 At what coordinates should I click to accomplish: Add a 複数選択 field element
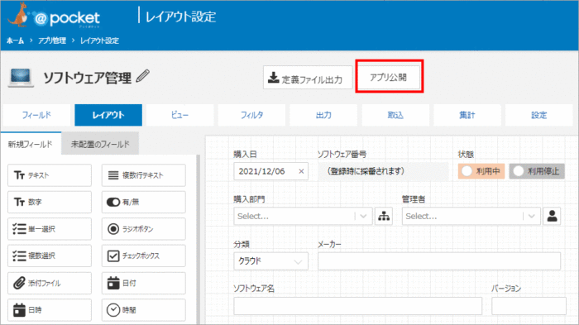[x=50, y=256]
